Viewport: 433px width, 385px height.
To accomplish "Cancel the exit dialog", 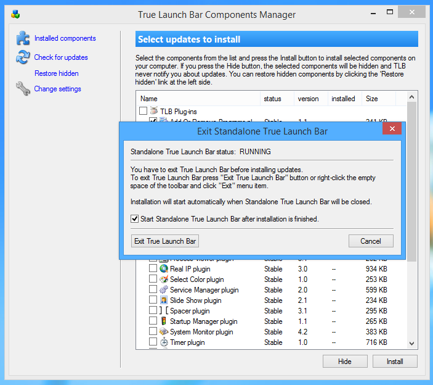I will tap(371, 241).
